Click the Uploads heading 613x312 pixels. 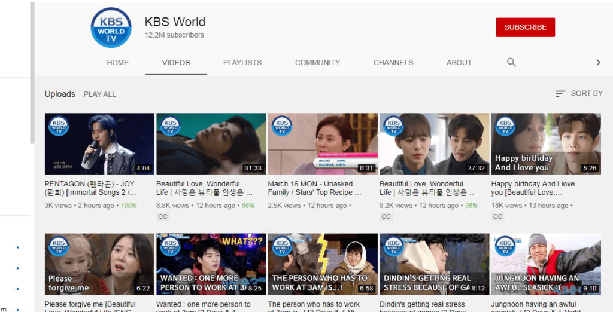tap(60, 94)
